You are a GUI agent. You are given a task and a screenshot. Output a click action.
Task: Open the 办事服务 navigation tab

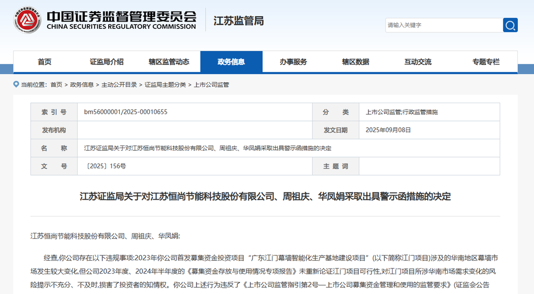click(x=293, y=62)
